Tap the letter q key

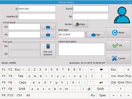[29, 76]
